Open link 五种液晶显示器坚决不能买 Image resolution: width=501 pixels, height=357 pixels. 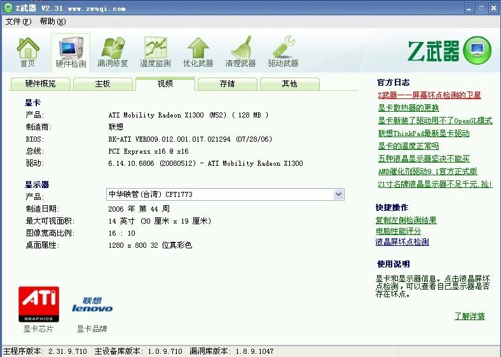423,159
